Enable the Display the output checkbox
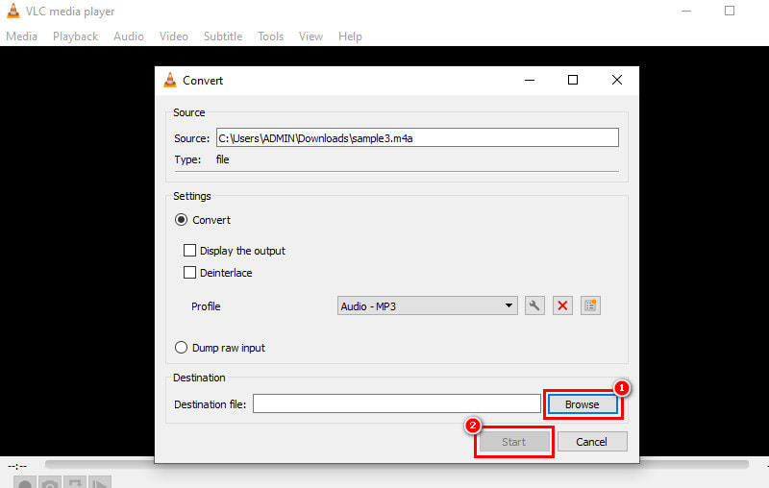The image size is (769, 488). pyautogui.click(x=190, y=251)
